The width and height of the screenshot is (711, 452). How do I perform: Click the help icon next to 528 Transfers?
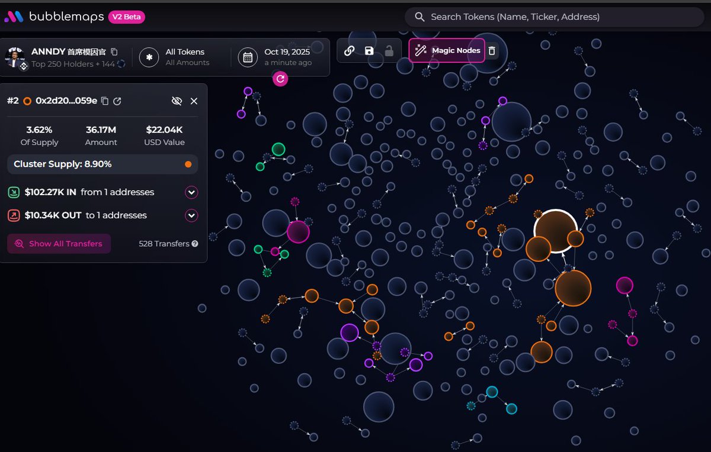(195, 244)
